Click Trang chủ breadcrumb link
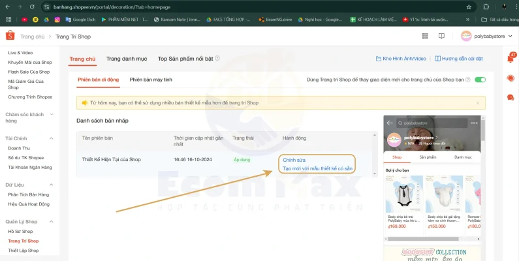The width and height of the screenshot is (519, 261). (x=33, y=37)
